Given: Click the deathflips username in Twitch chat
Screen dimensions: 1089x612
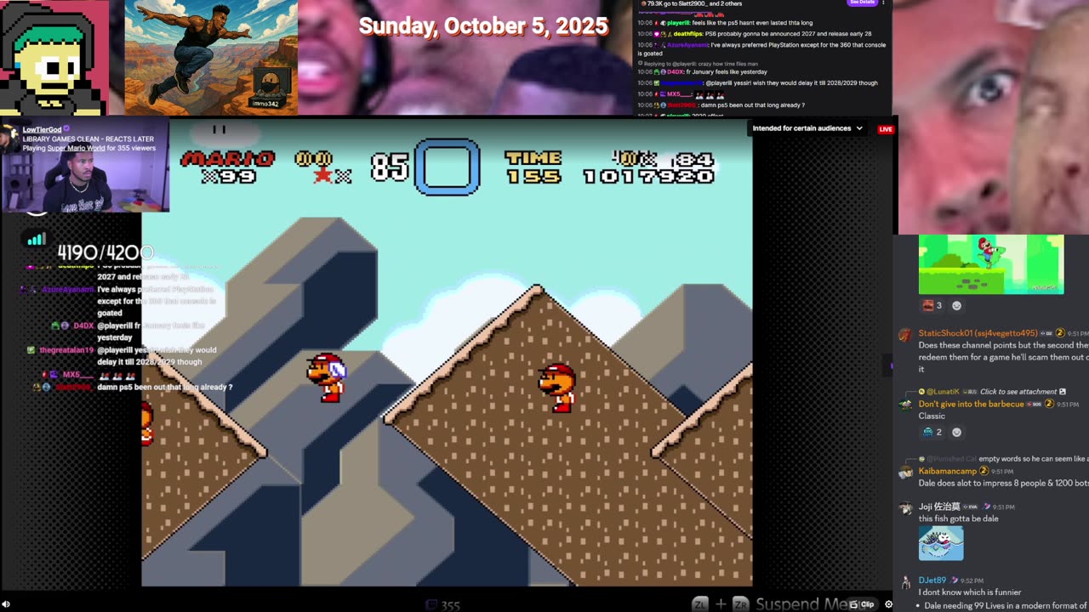Looking at the screenshot, I should point(687,34).
